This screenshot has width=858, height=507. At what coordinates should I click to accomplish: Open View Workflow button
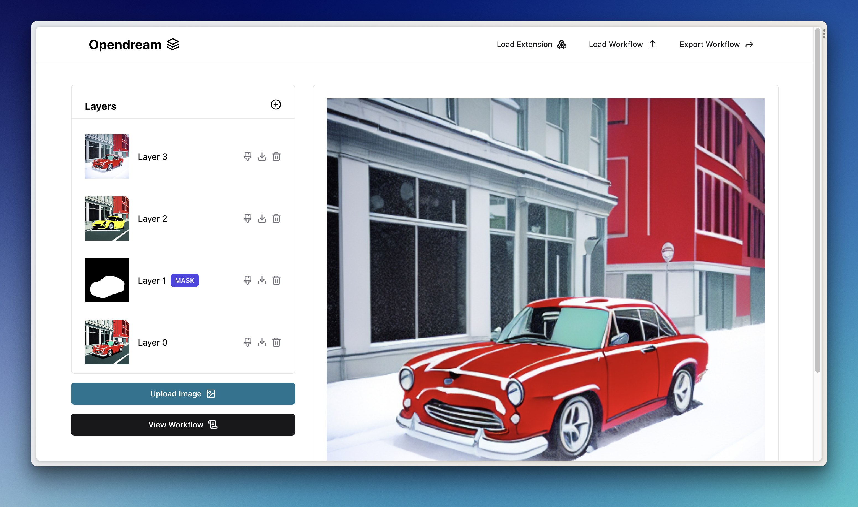pos(183,425)
